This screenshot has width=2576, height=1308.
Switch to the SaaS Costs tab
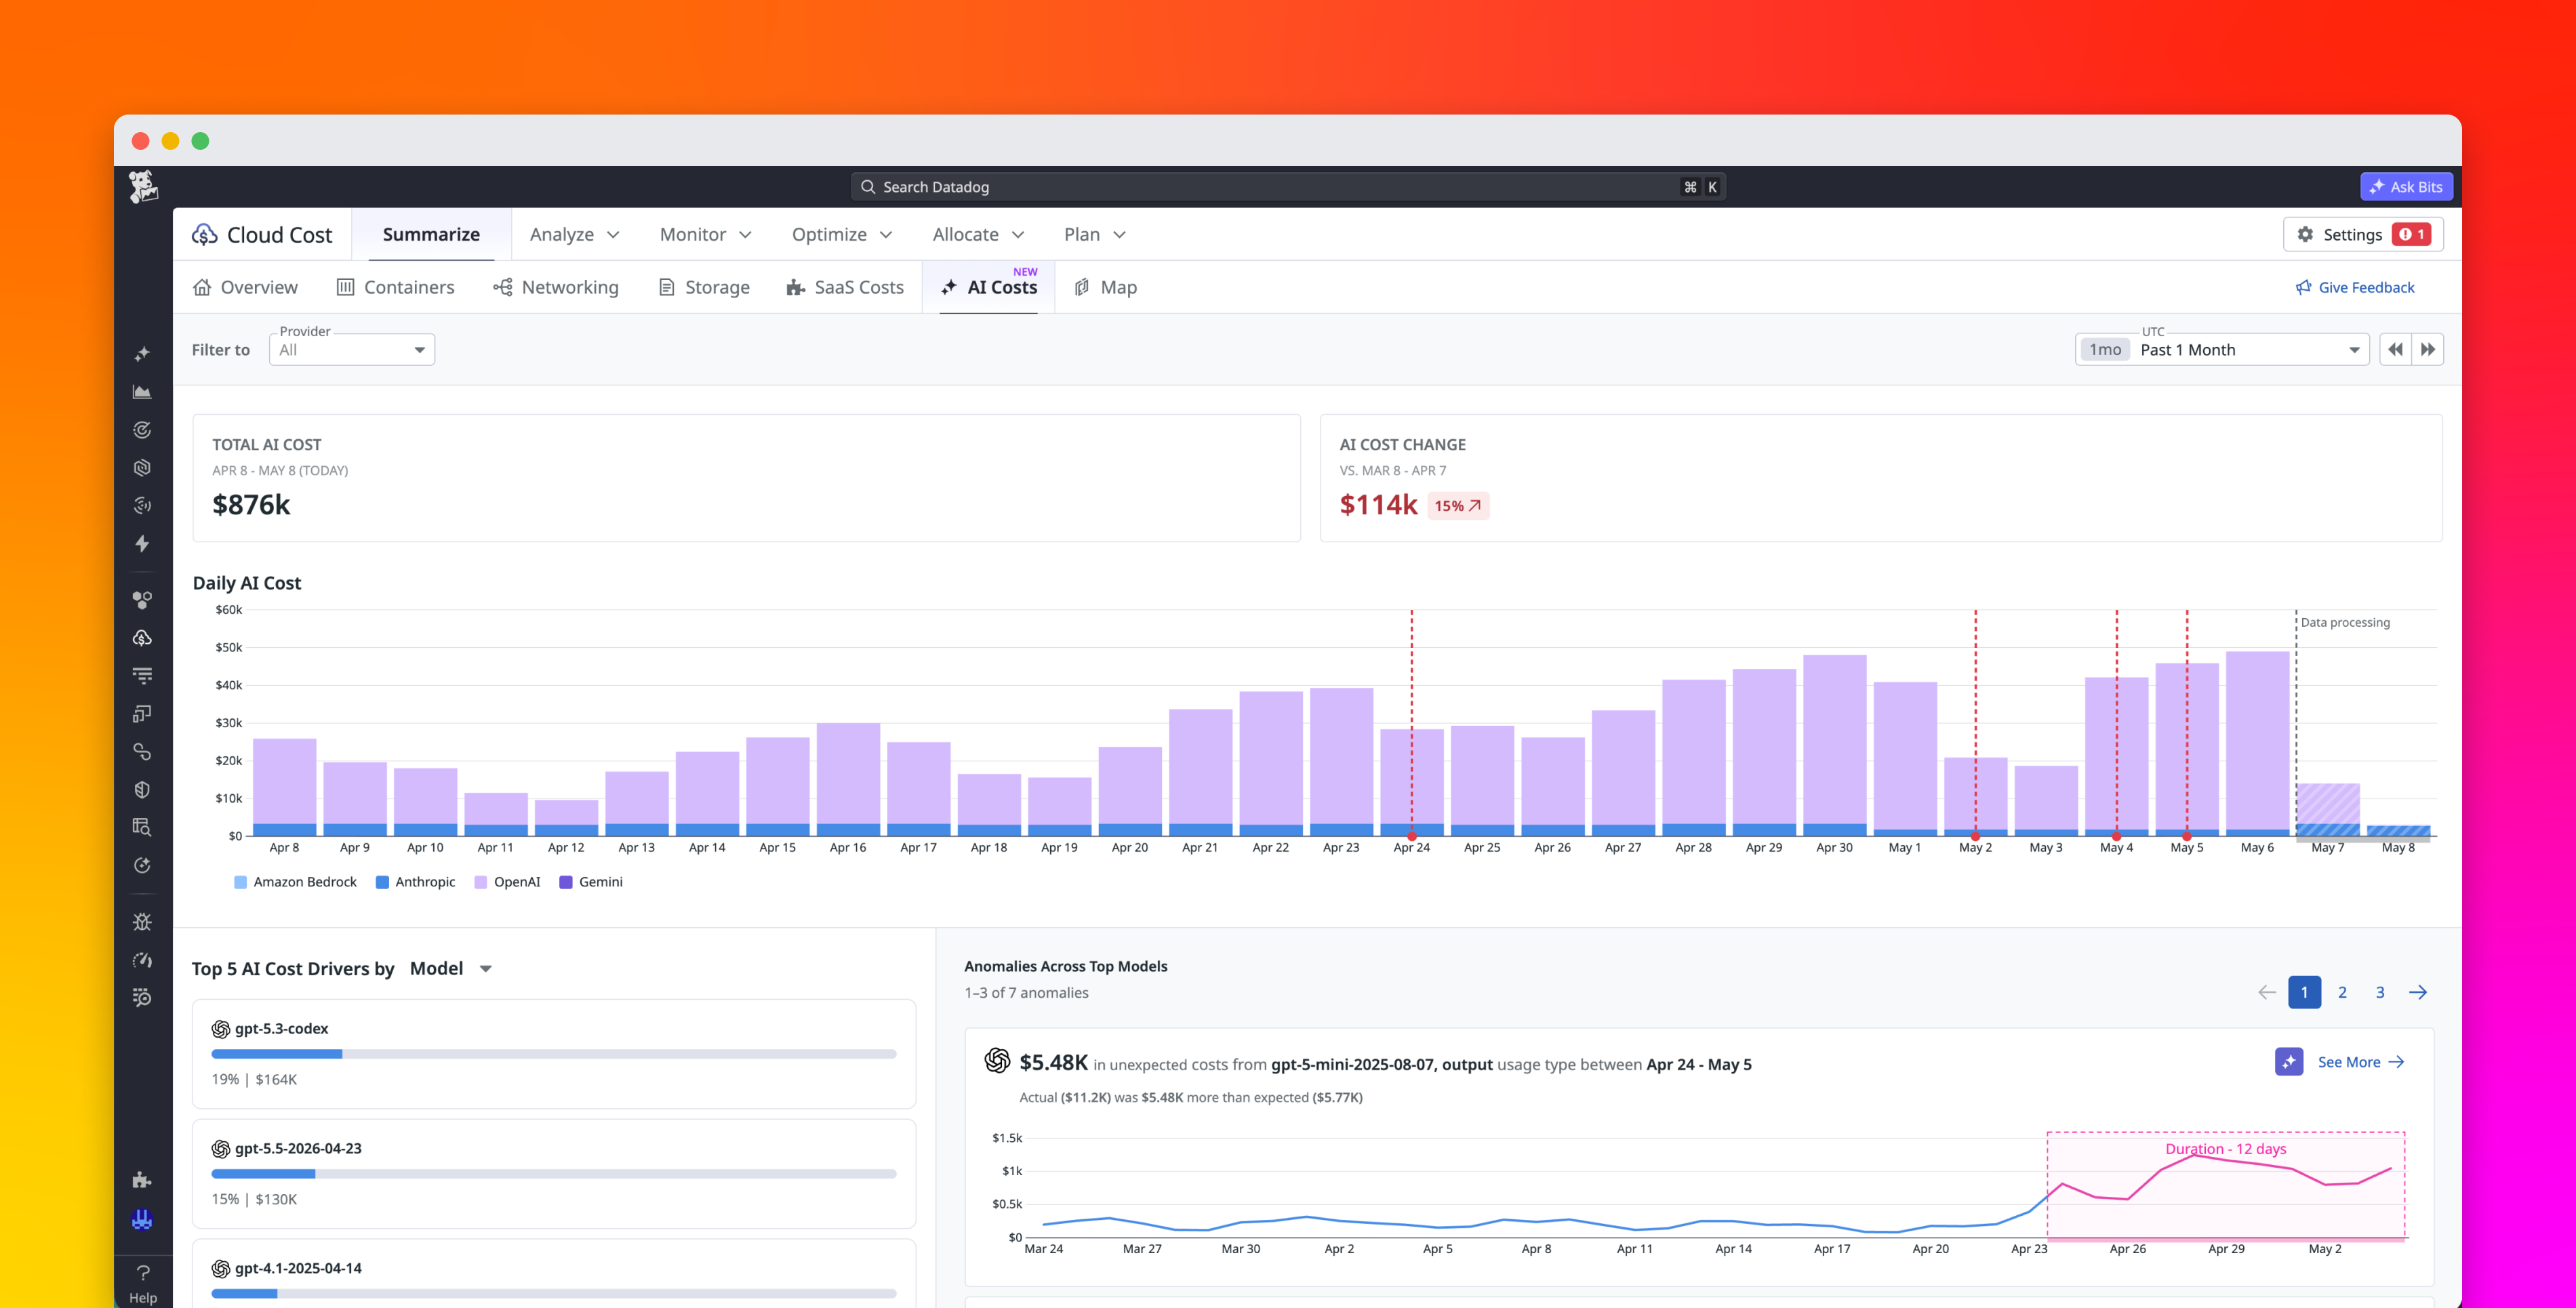tap(845, 287)
